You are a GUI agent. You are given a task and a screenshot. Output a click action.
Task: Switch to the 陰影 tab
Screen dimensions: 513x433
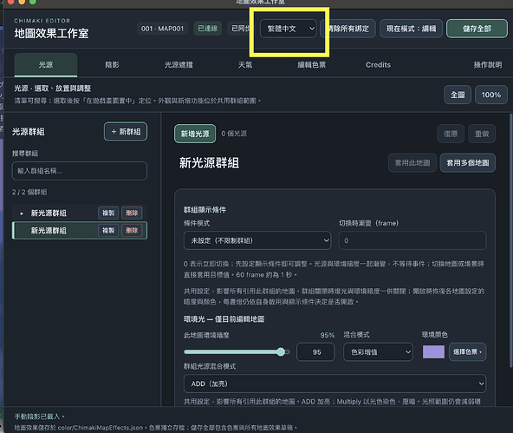(113, 65)
